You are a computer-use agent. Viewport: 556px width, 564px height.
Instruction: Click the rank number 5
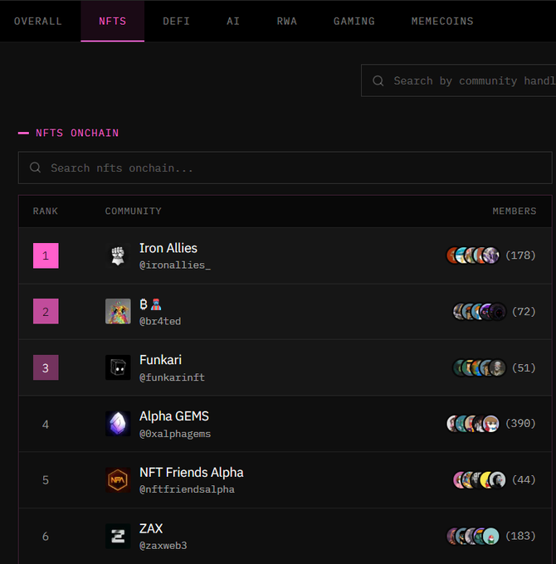click(x=46, y=480)
